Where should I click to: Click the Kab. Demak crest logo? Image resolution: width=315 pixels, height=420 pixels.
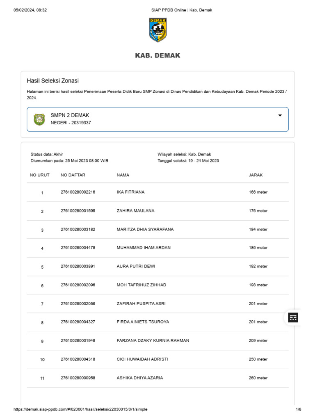[157, 30]
